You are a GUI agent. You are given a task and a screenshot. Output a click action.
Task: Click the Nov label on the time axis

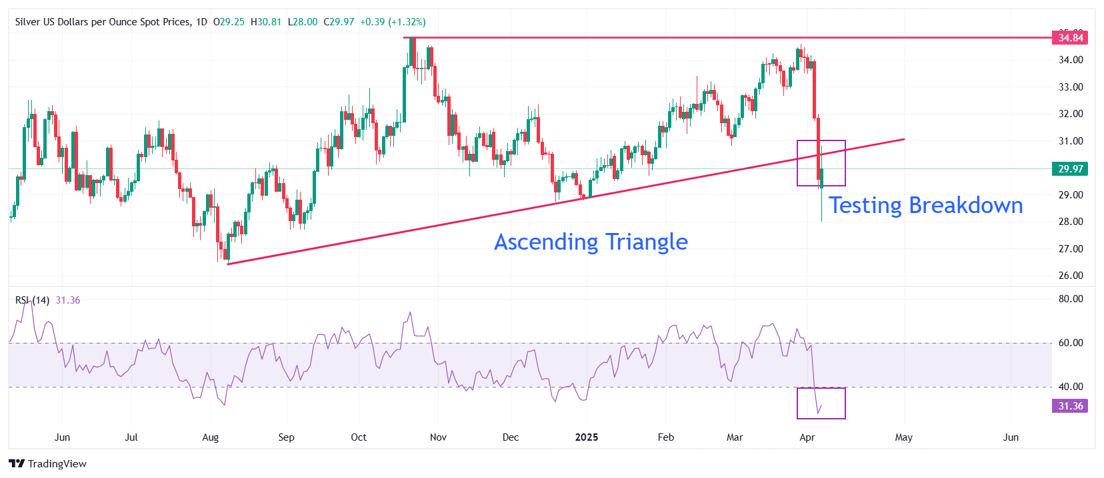(438, 437)
